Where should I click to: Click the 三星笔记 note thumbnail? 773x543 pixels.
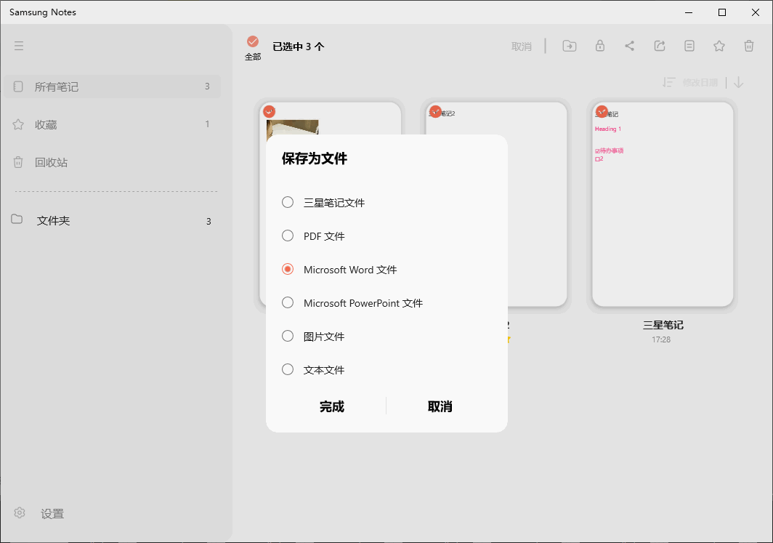point(663,204)
